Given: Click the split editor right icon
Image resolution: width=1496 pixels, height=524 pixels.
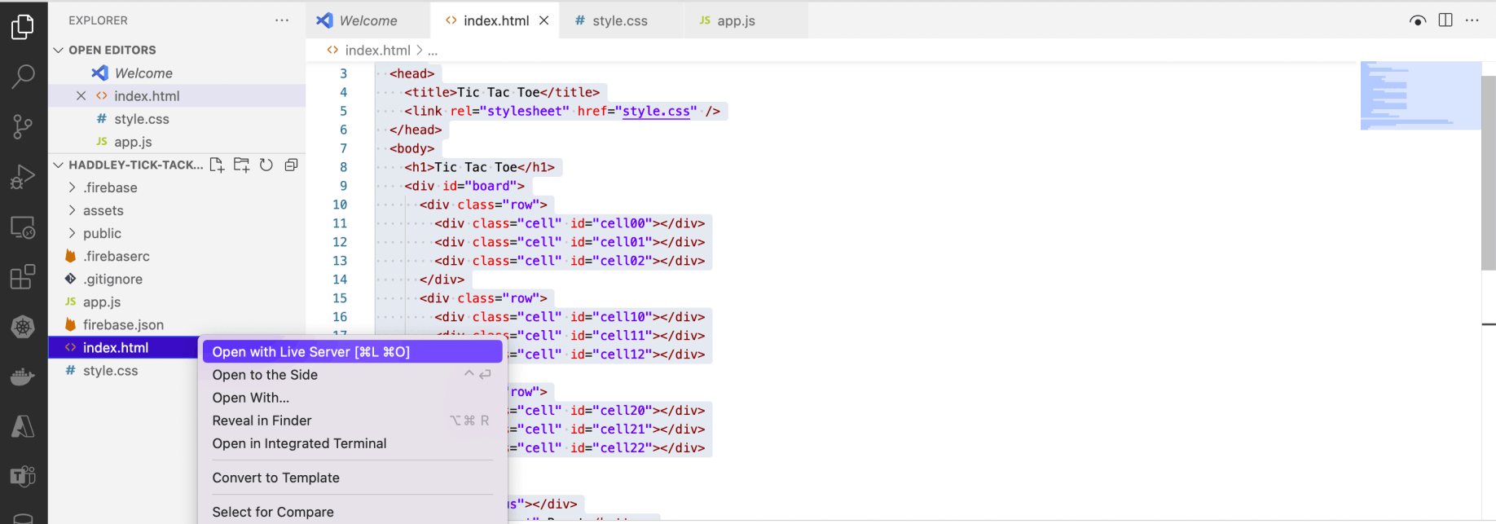Looking at the screenshot, I should tap(1445, 20).
